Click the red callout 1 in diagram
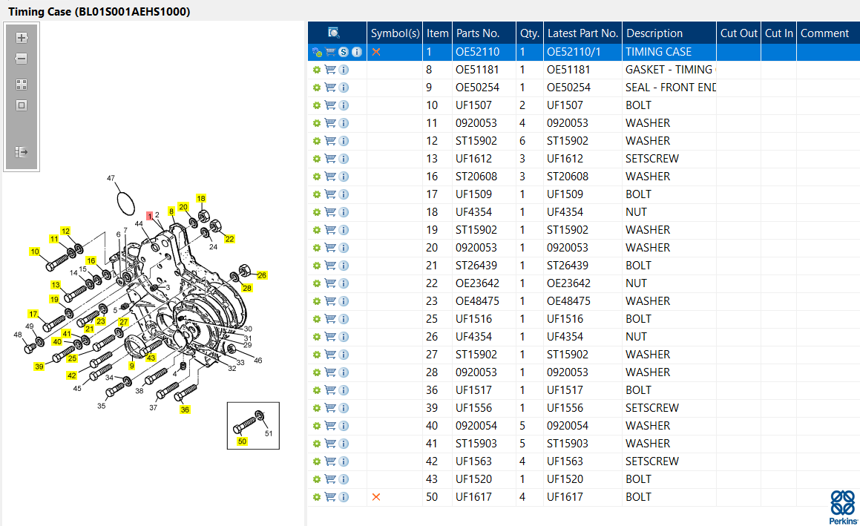 tap(150, 216)
